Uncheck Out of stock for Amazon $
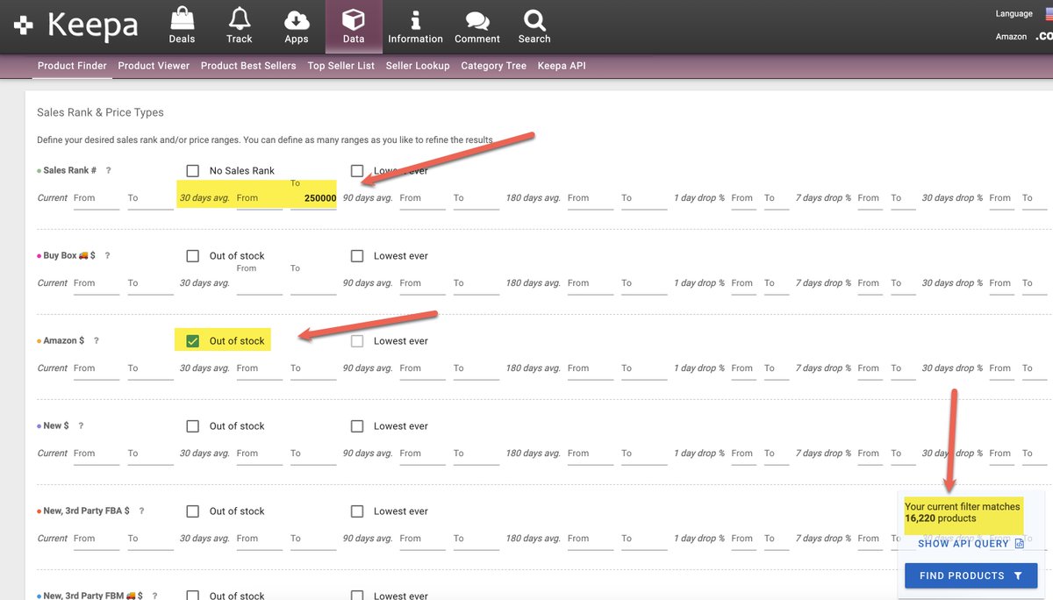Image resolution: width=1053 pixels, height=600 pixels. 193,341
